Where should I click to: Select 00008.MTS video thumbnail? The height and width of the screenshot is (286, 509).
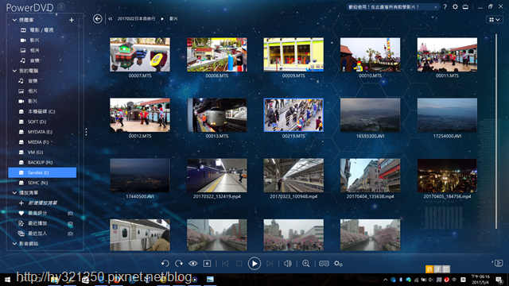(216, 55)
